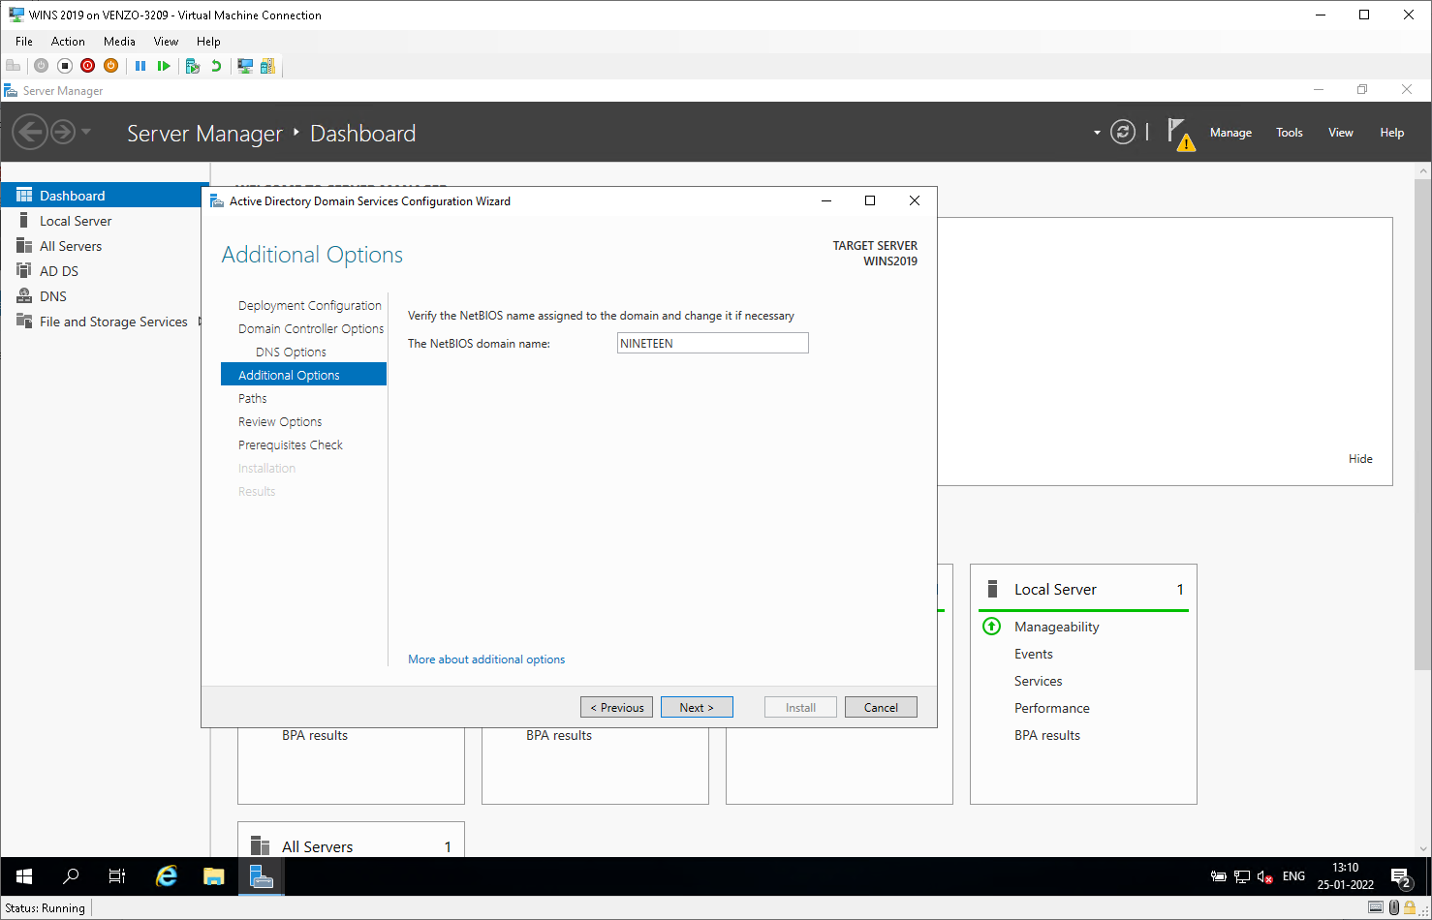Open Server Manager Help menu
This screenshot has width=1432, height=920.
[x=1391, y=133]
